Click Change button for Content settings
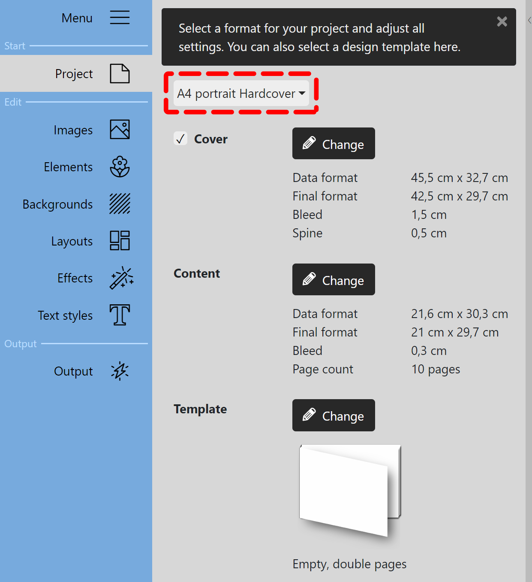Viewport: 532px width, 582px height. [334, 280]
